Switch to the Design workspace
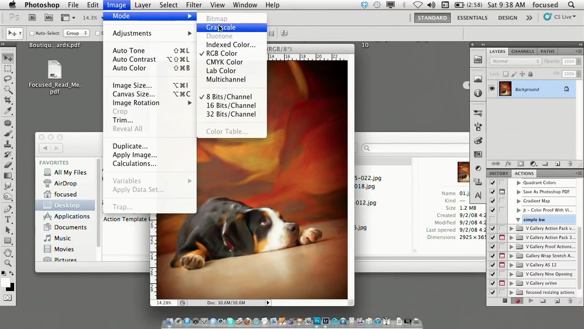The image size is (584, 329). click(508, 18)
